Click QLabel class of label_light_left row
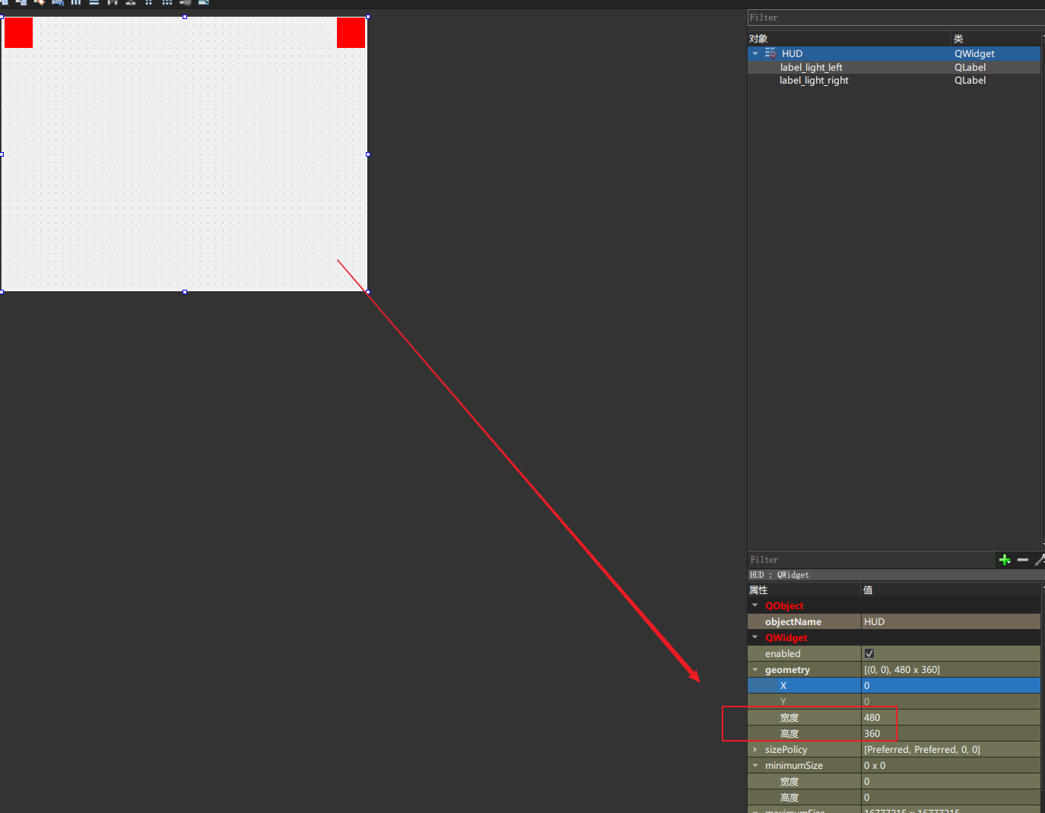The height and width of the screenshot is (813, 1045). click(x=970, y=67)
